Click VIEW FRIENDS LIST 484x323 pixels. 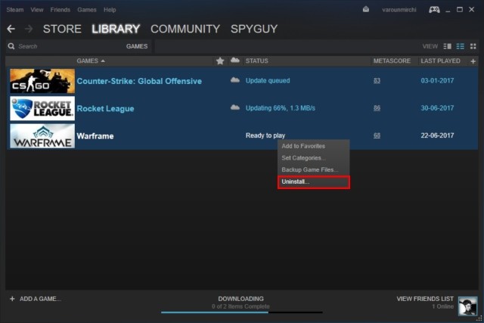click(x=425, y=299)
